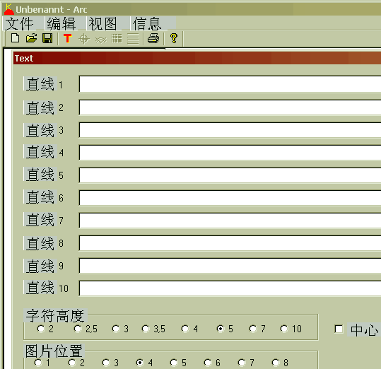Click the 直线 5 text field
Screen dimensions: 381x369
(230, 175)
